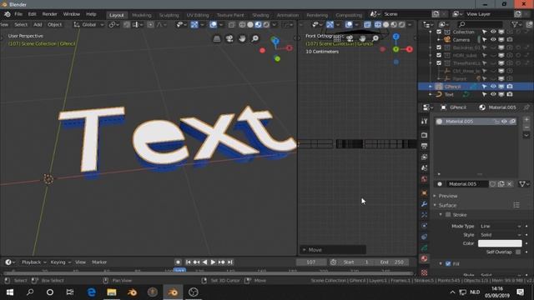Click the blue Z axis of left viewport gizmo
Screen dimensions: 534x300
point(275,41)
